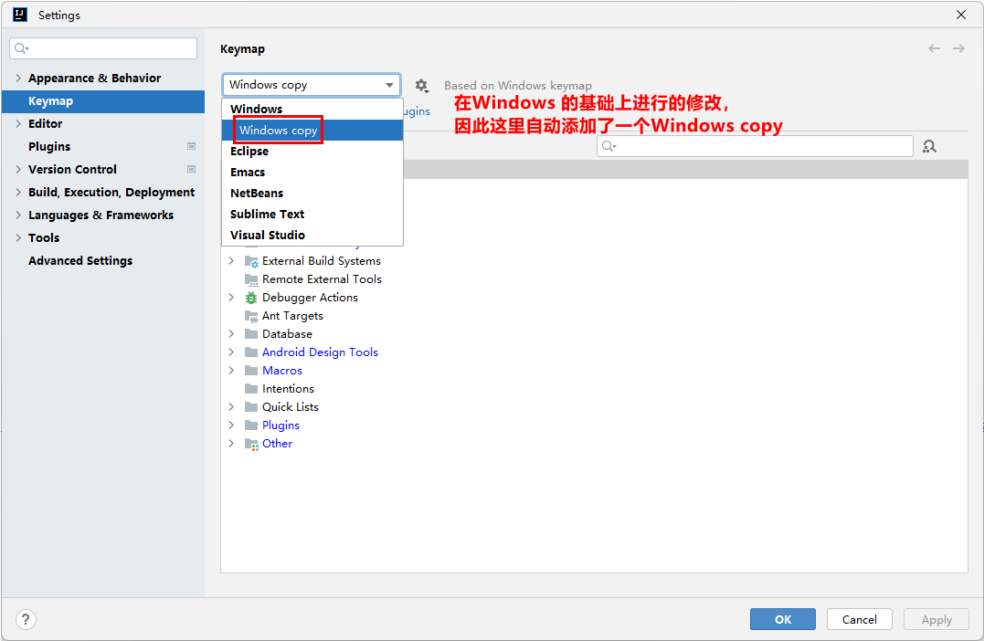Click the Quick Lists folder icon
The width and height of the screenshot is (984, 641).
click(x=251, y=406)
